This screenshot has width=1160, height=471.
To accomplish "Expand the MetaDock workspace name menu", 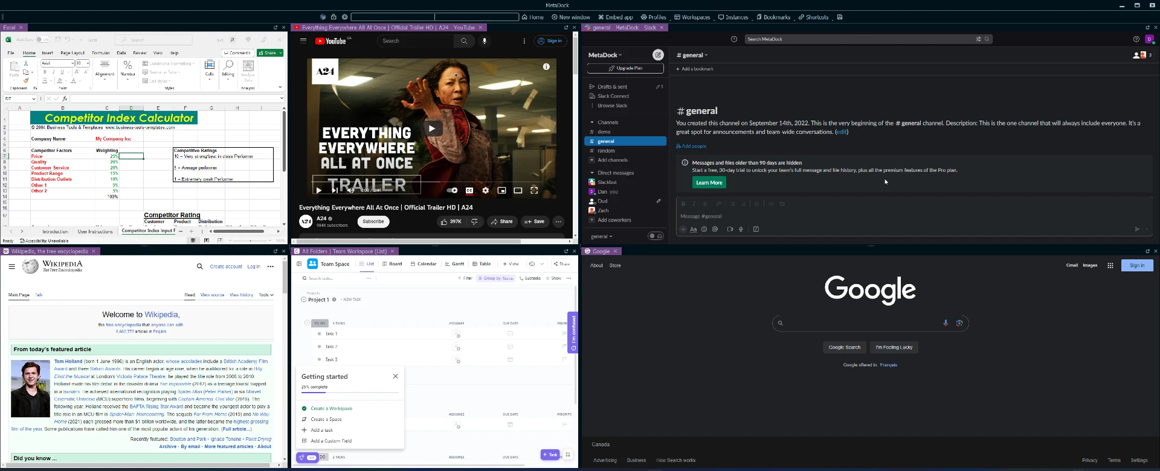I will point(605,55).
